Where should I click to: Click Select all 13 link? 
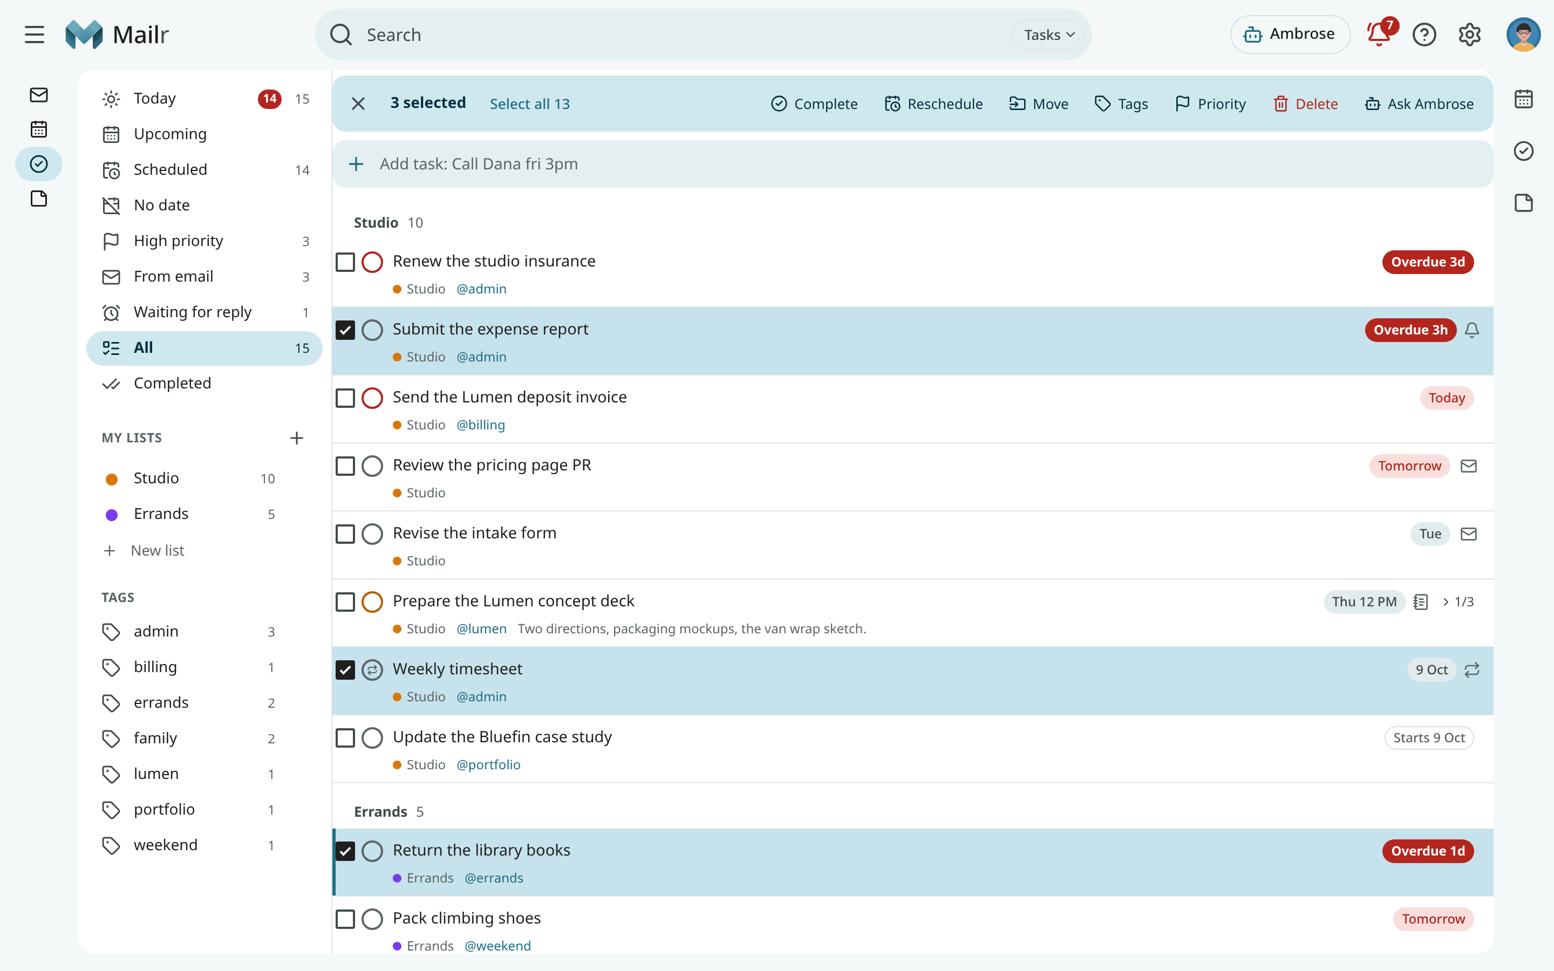[x=530, y=104]
